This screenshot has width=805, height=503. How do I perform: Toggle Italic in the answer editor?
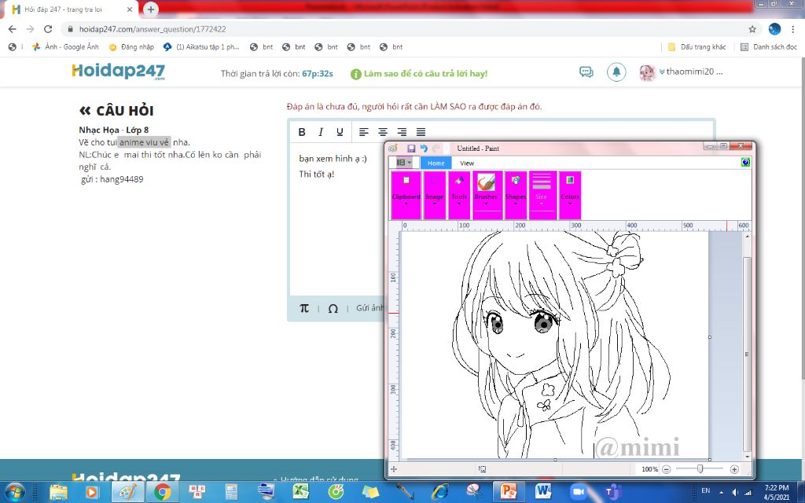(x=321, y=132)
